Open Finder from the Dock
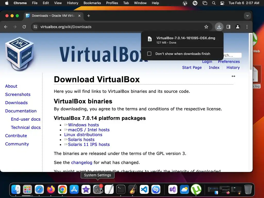Screen dimensions: 264x198 pyautogui.click(x=16, y=189)
